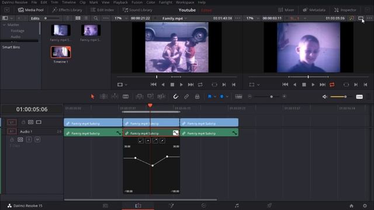Select the arrow Selection Mode tool

pos(92,96)
